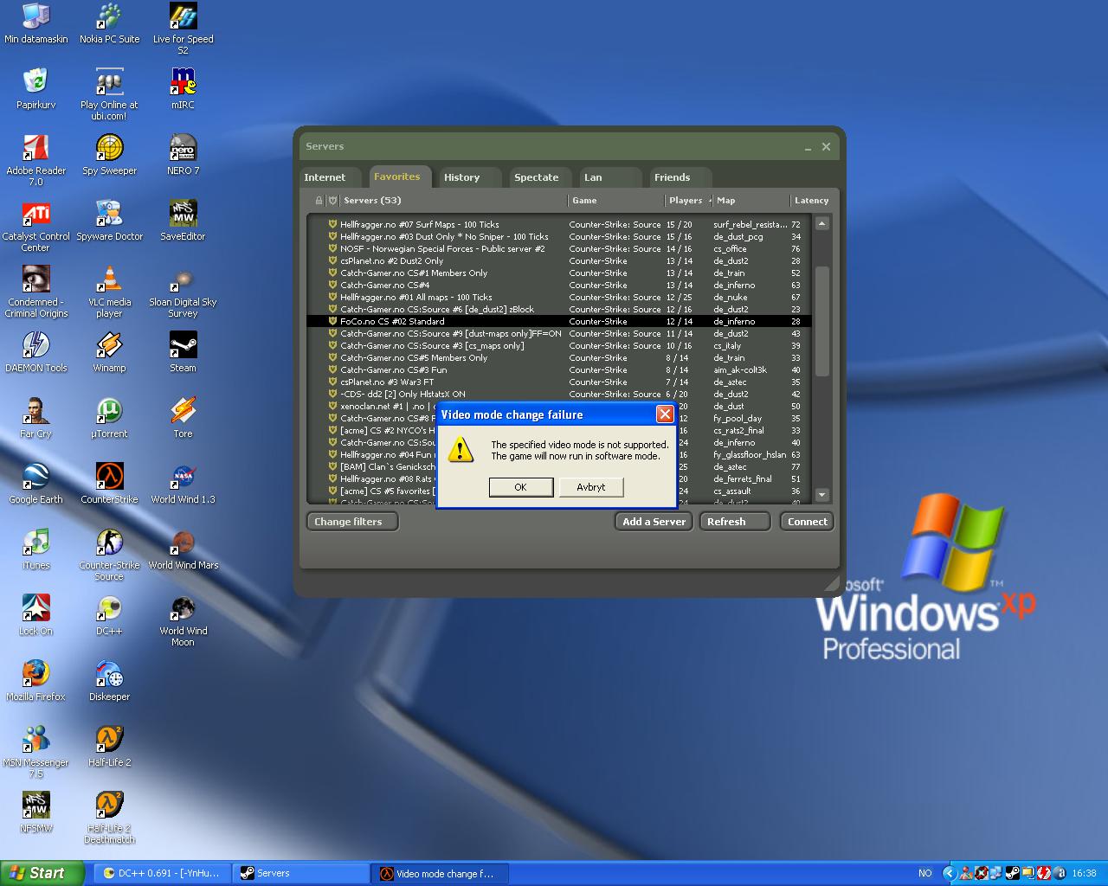Select Hellfragger.no #07 Surf Maps server
Image resolution: width=1108 pixels, height=886 pixels.
(x=559, y=224)
